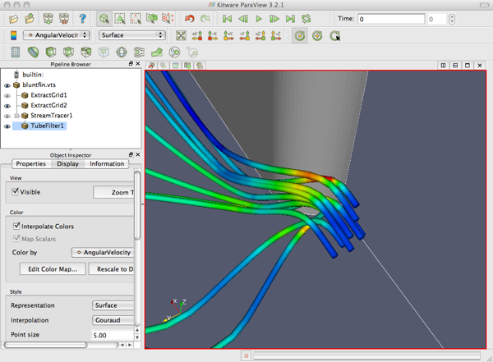Toggle Map Scalars checkbox
The height and width of the screenshot is (362, 493).
tap(16, 239)
